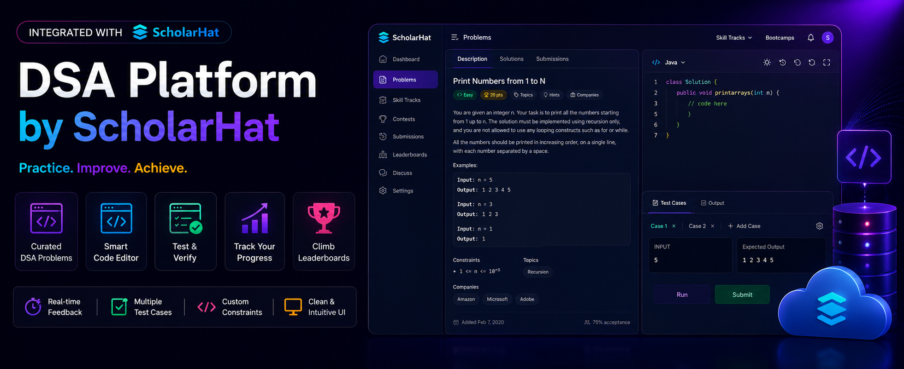
Task: Click the '75% acceptance' text
Action: click(x=611, y=322)
